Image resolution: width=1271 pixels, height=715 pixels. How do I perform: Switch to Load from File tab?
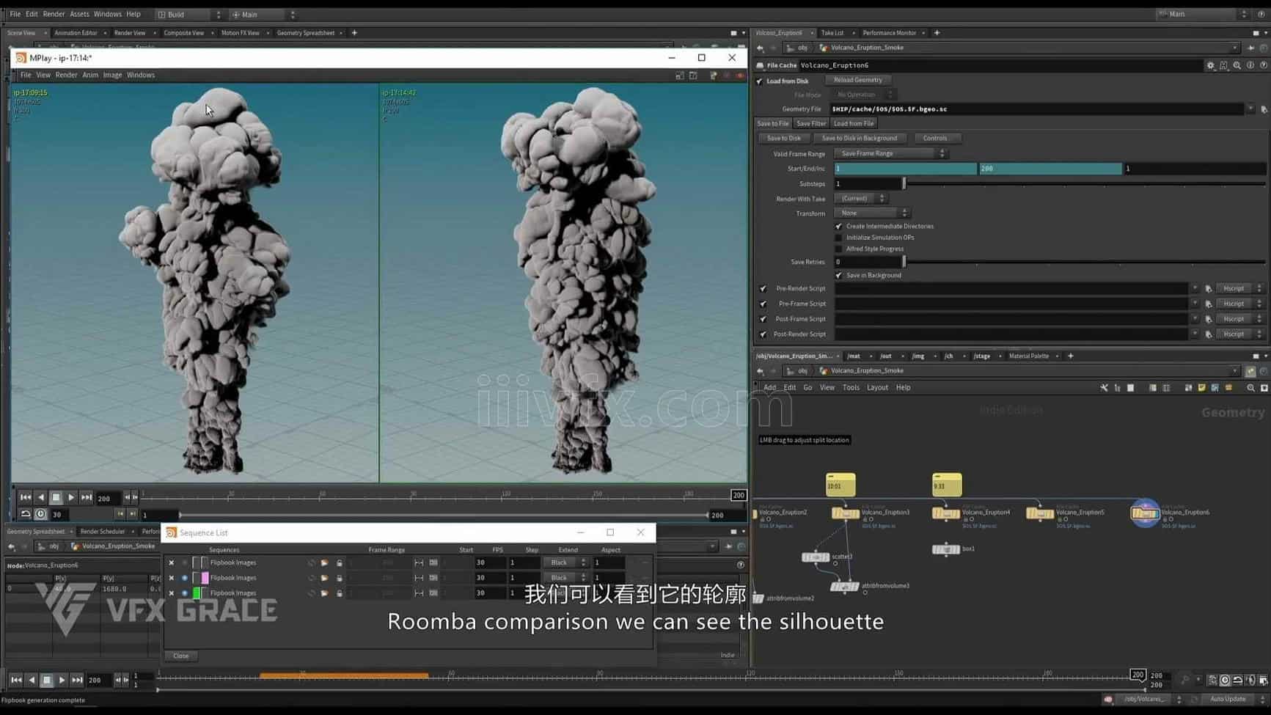point(854,124)
